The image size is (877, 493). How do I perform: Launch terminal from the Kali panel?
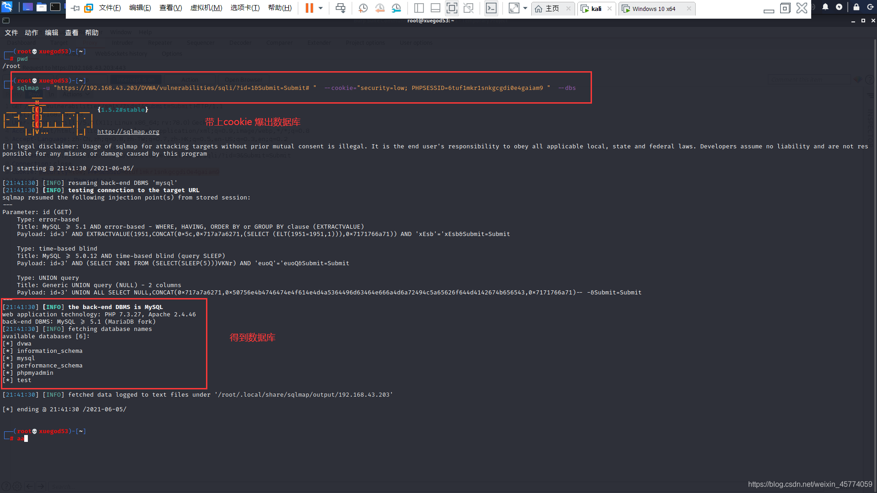55,7
